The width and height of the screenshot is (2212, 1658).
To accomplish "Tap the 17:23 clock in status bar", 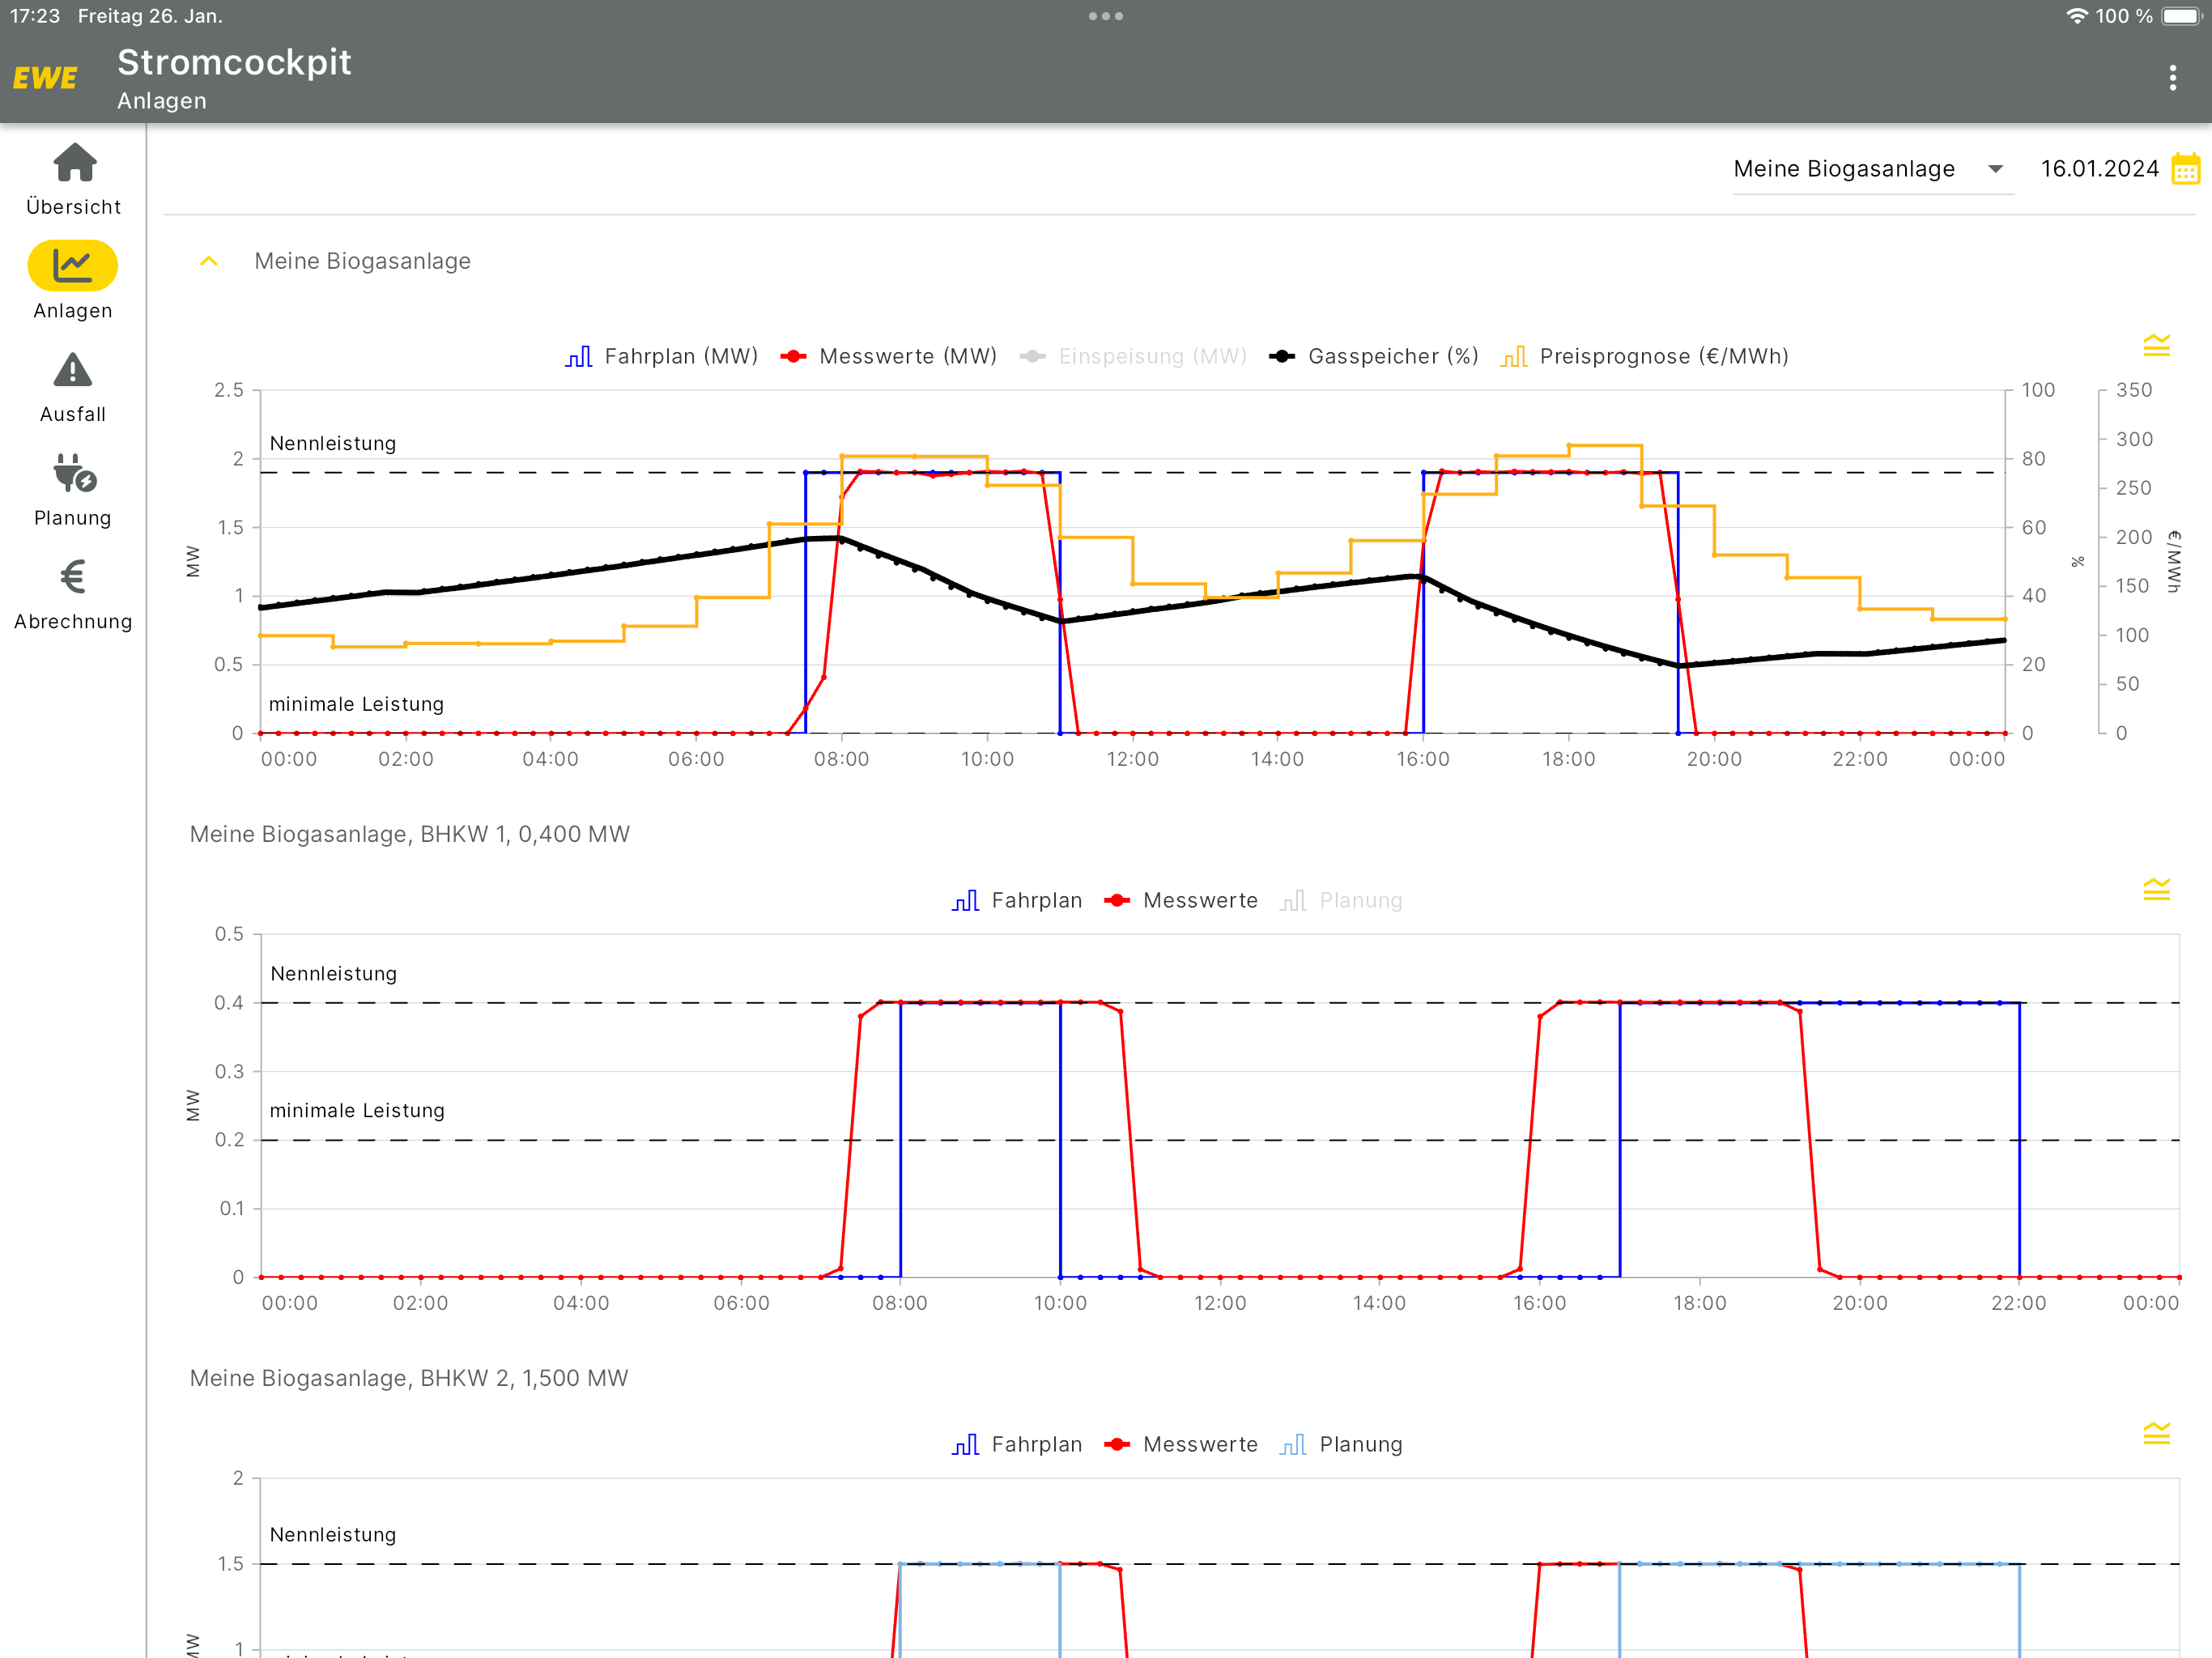I will point(35,16).
